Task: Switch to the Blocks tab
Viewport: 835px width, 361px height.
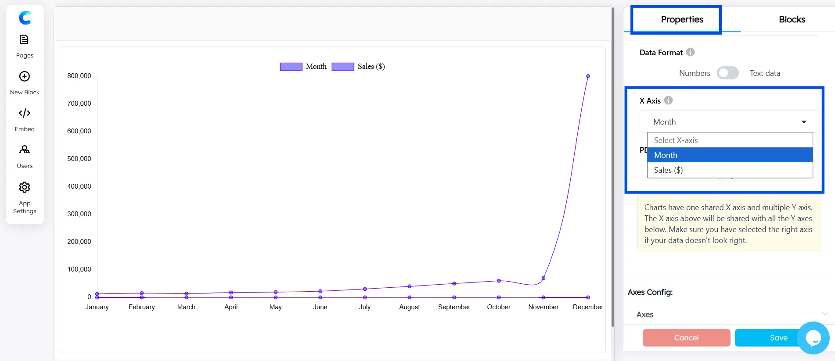Action: (x=792, y=20)
